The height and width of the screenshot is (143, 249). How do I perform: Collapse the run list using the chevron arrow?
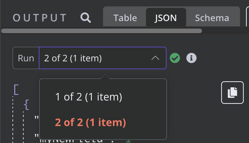coord(155,58)
